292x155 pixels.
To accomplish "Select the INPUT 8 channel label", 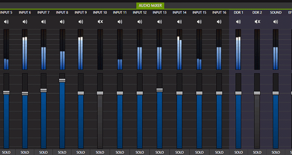I will (62, 13).
